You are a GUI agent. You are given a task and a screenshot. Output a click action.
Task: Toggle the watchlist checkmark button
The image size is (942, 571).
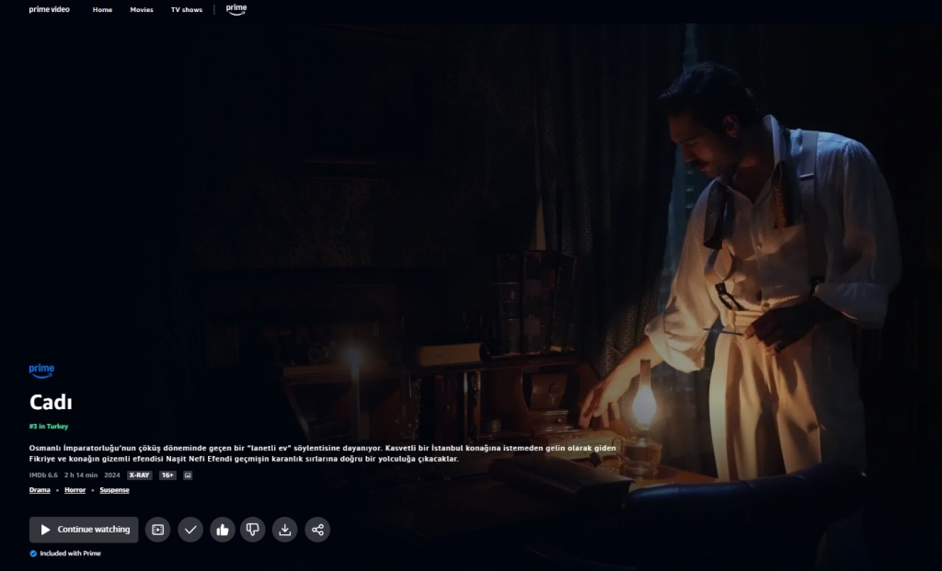pos(190,530)
